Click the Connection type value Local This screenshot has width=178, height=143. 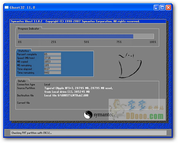(x=47, y=84)
